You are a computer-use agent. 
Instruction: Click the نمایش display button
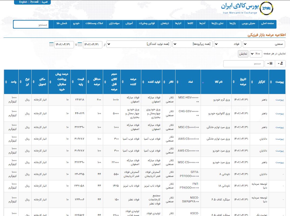pyautogui.click(x=243, y=54)
